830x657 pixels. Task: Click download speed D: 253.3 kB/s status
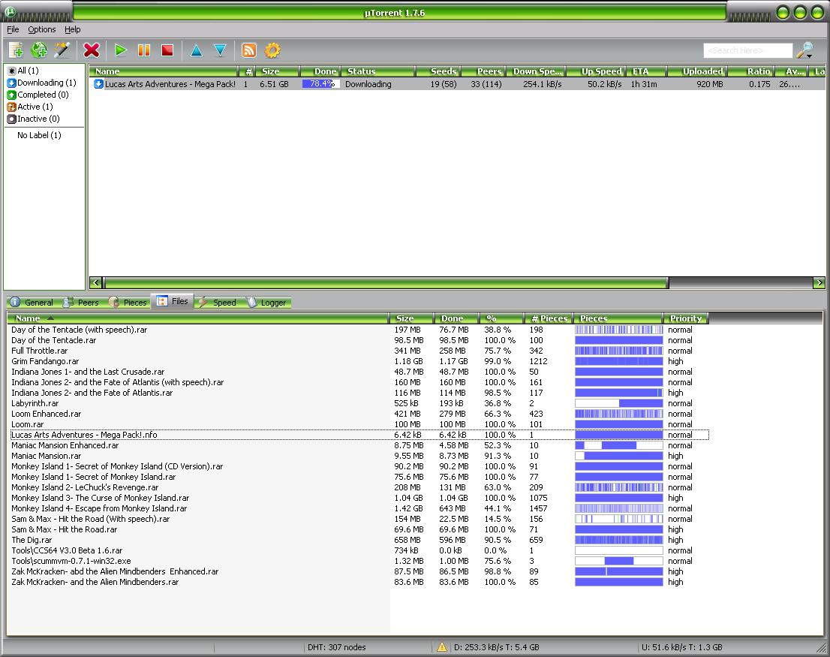pyautogui.click(x=497, y=647)
